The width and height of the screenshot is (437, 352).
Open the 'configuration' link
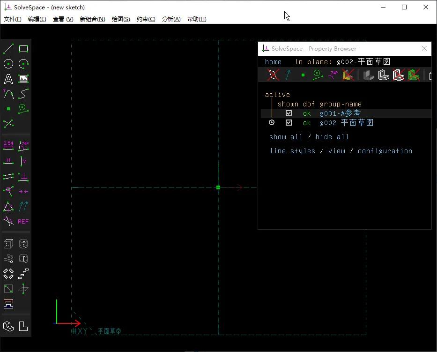coord(385,151)
